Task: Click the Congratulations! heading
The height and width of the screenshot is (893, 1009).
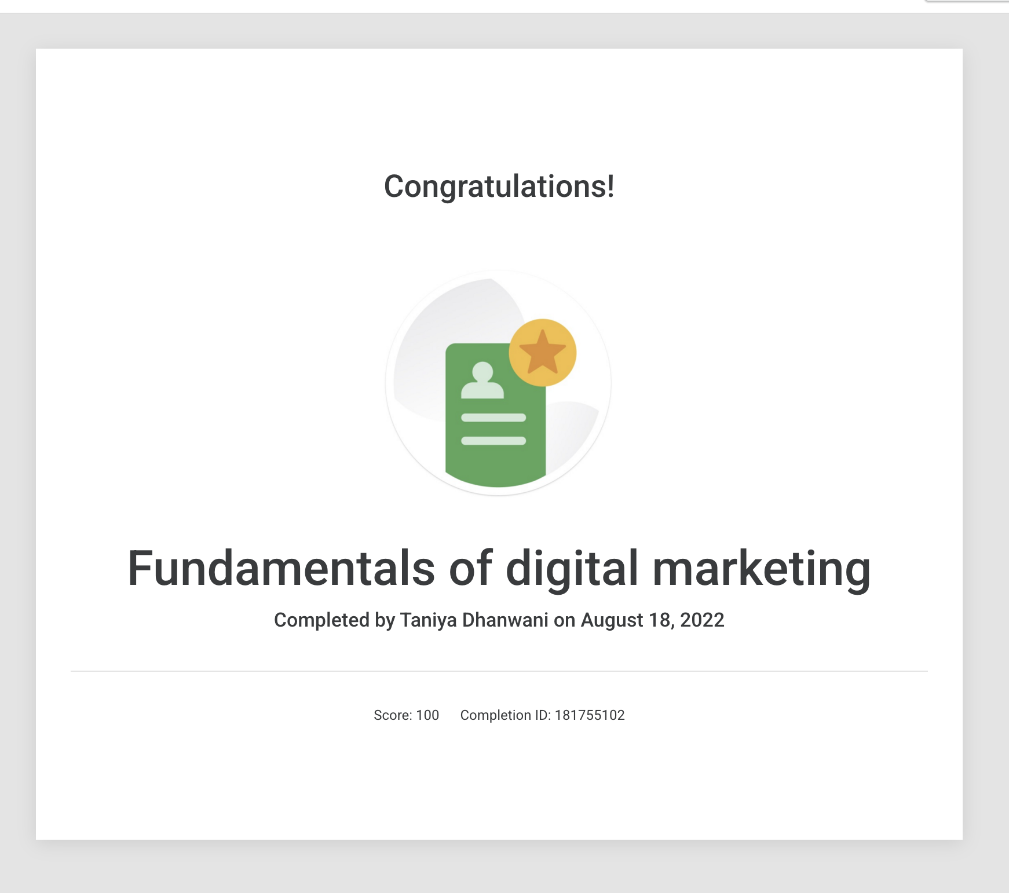Action: [499, 185]
